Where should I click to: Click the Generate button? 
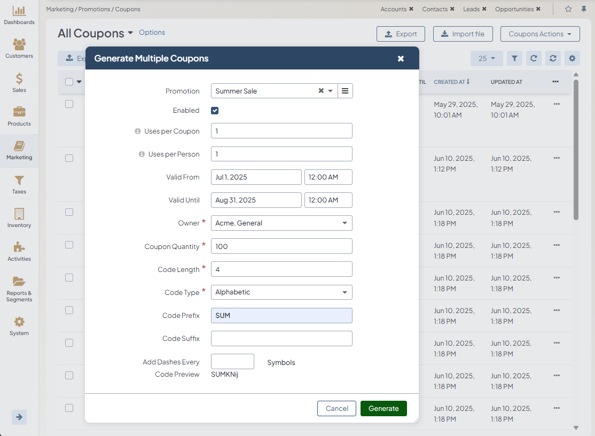coord(383,408)
